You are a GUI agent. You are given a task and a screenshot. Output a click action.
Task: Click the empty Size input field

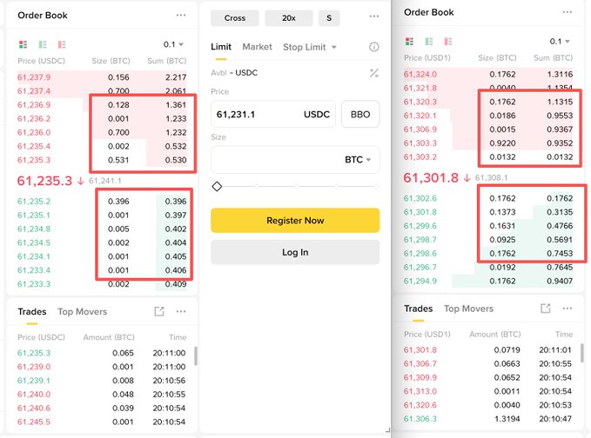tap(295, 160)
